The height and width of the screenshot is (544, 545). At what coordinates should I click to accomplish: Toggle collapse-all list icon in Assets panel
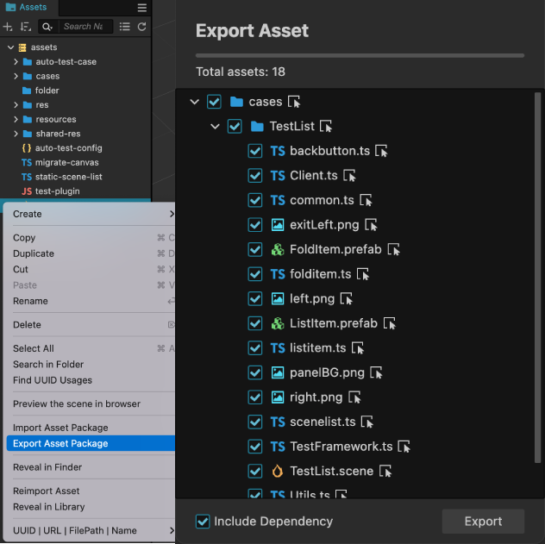[125, 27]
